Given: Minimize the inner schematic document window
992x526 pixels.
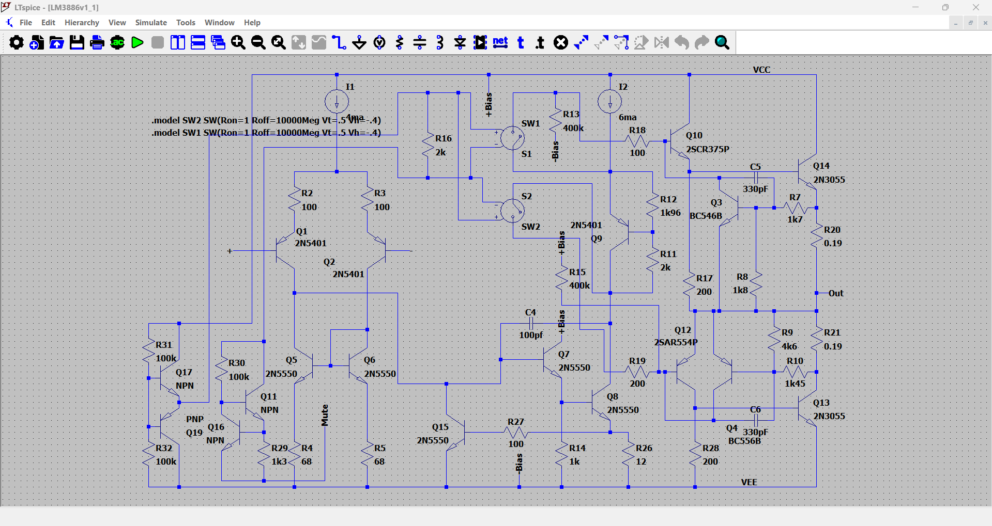Looking at the screenshot, I should coord(956,23).
